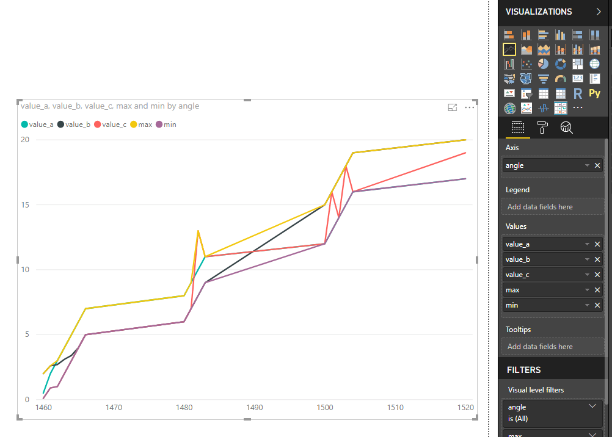Open dropdown for max field
The width and height of the screenshot is (612, 437).
(x=587, y=290)
